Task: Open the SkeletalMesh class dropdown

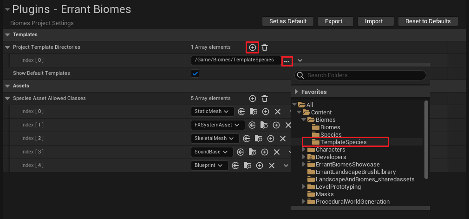Action: pyautogui.click(x=215, y=139)
